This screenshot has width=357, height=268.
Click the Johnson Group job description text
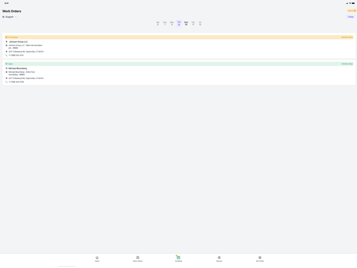25,47
